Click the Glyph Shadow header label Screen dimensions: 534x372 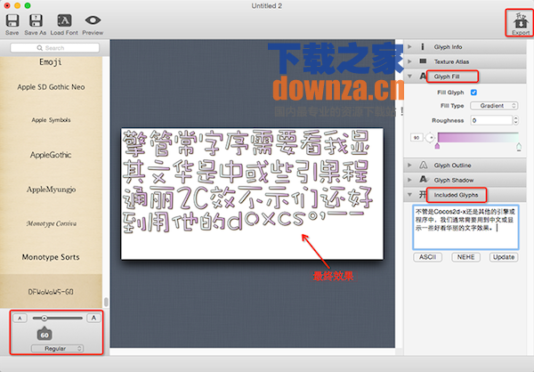(454, 180)
